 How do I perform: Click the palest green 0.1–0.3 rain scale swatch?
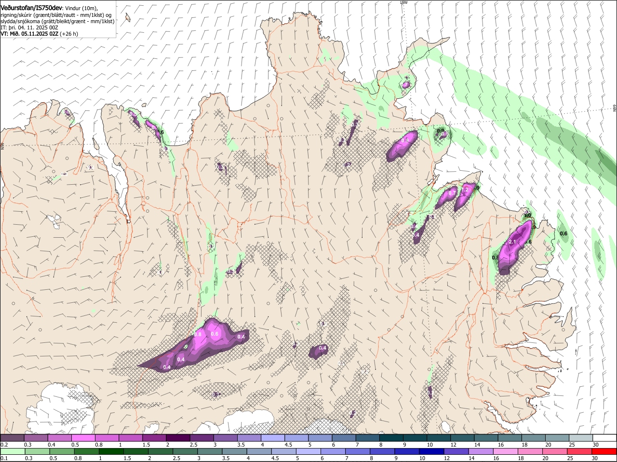13,451
